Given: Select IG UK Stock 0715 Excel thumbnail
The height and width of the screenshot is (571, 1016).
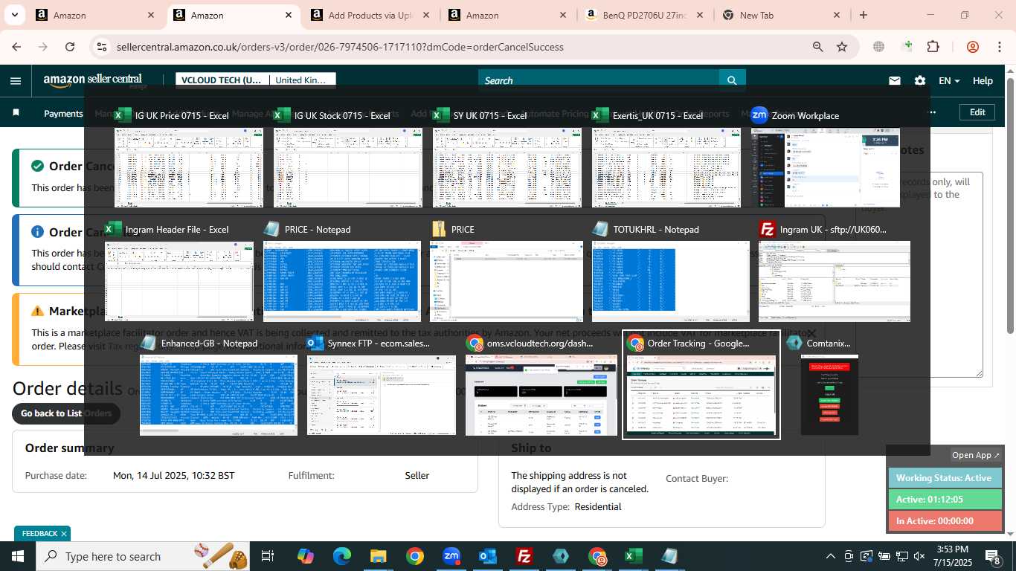Looking at the screenshot, I should tap(347, 167).
